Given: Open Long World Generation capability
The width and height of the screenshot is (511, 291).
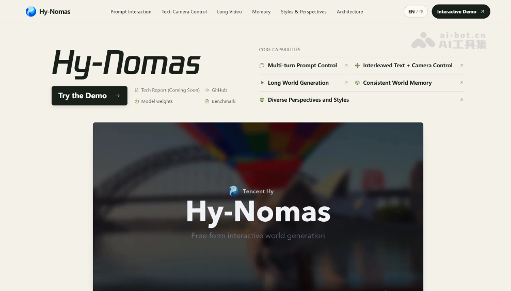Looking at the screenshot, I should tap(304, 83).
